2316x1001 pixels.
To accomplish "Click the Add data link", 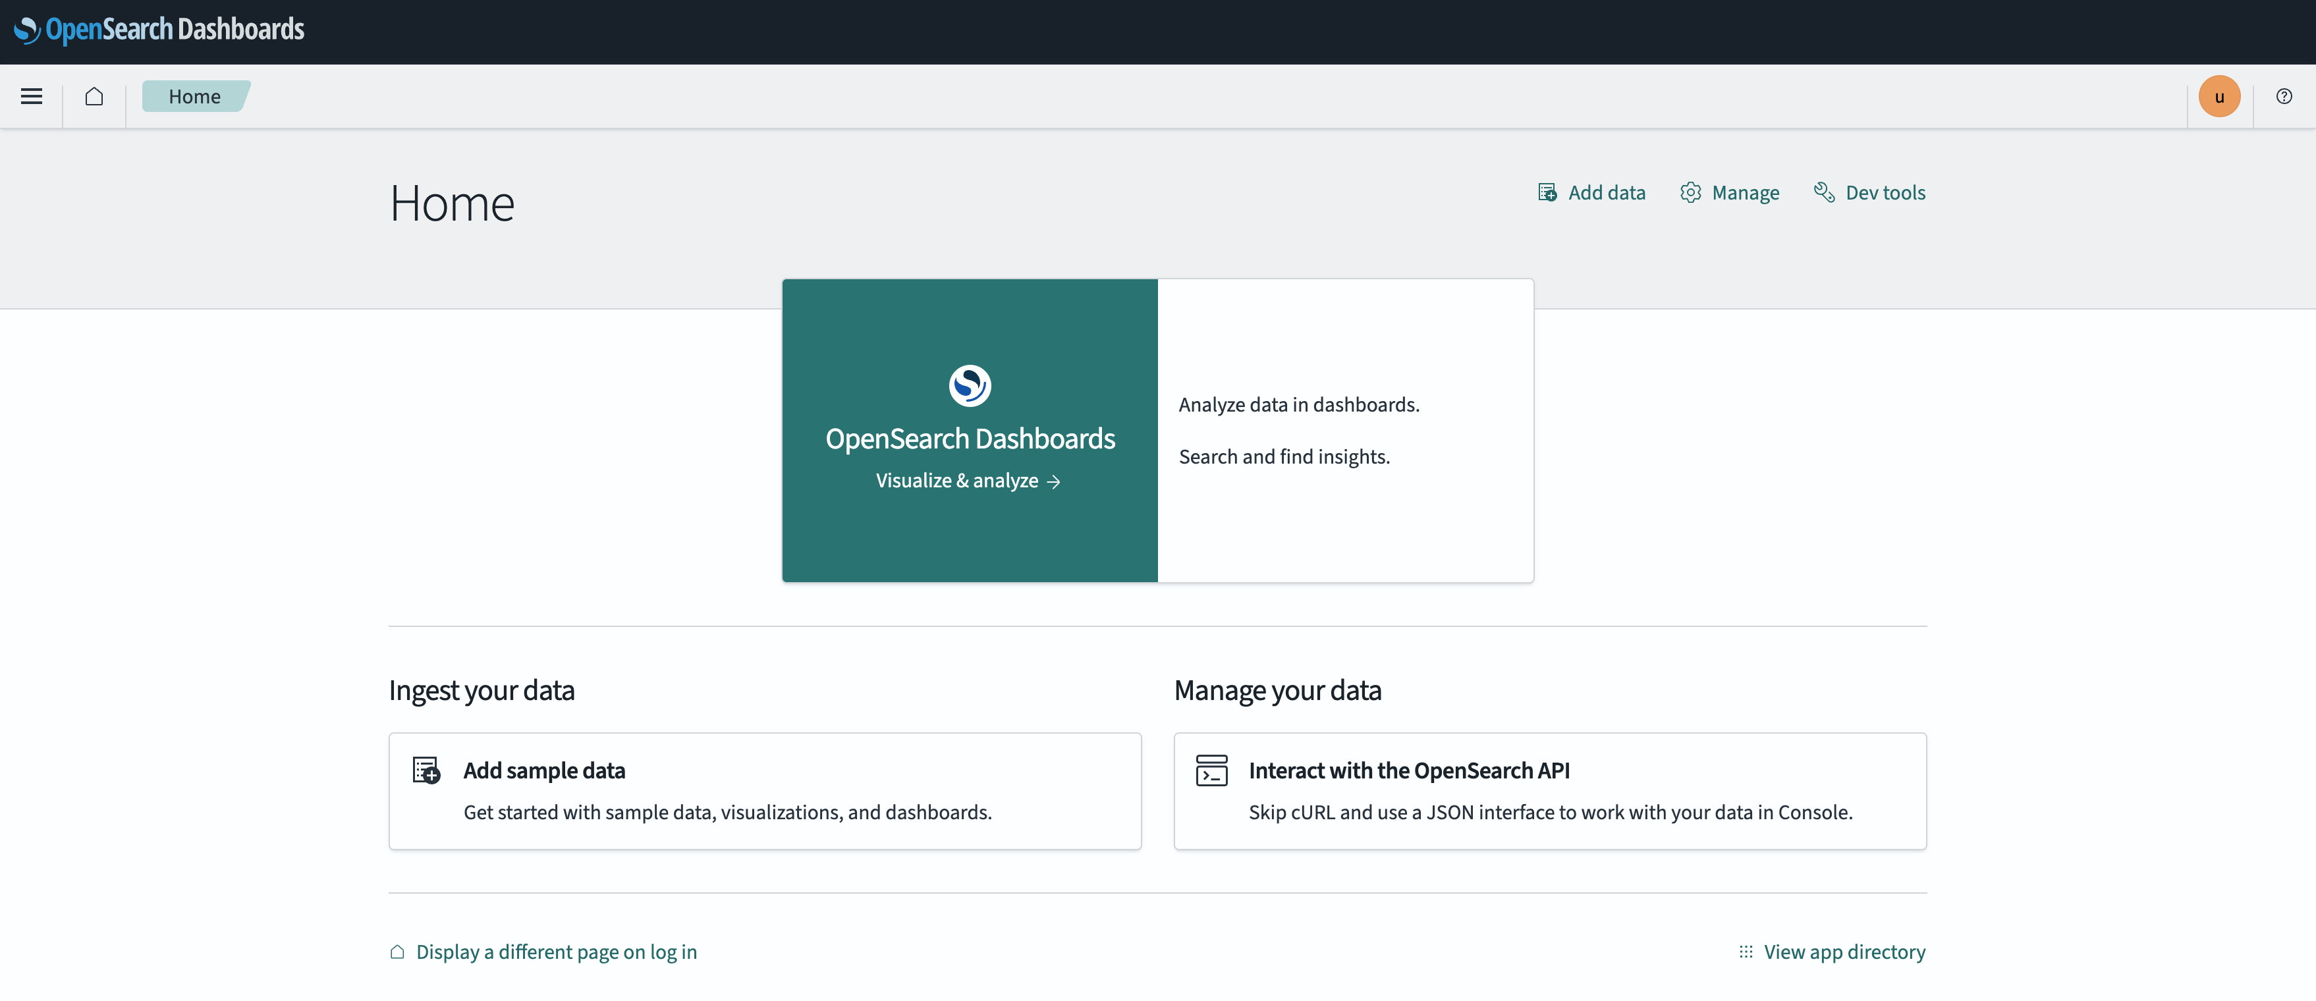I will 1591,192.
